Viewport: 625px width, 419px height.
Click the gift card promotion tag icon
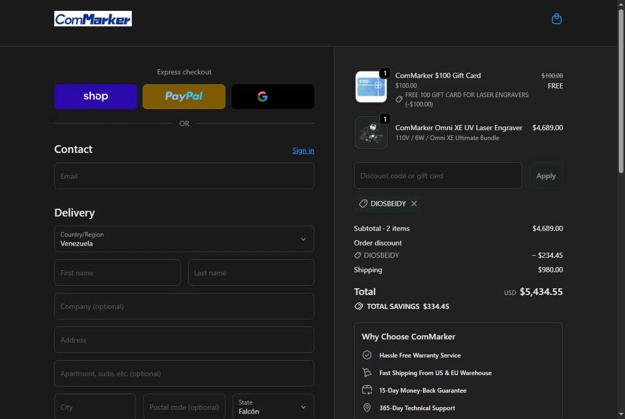tap(399, 99)
